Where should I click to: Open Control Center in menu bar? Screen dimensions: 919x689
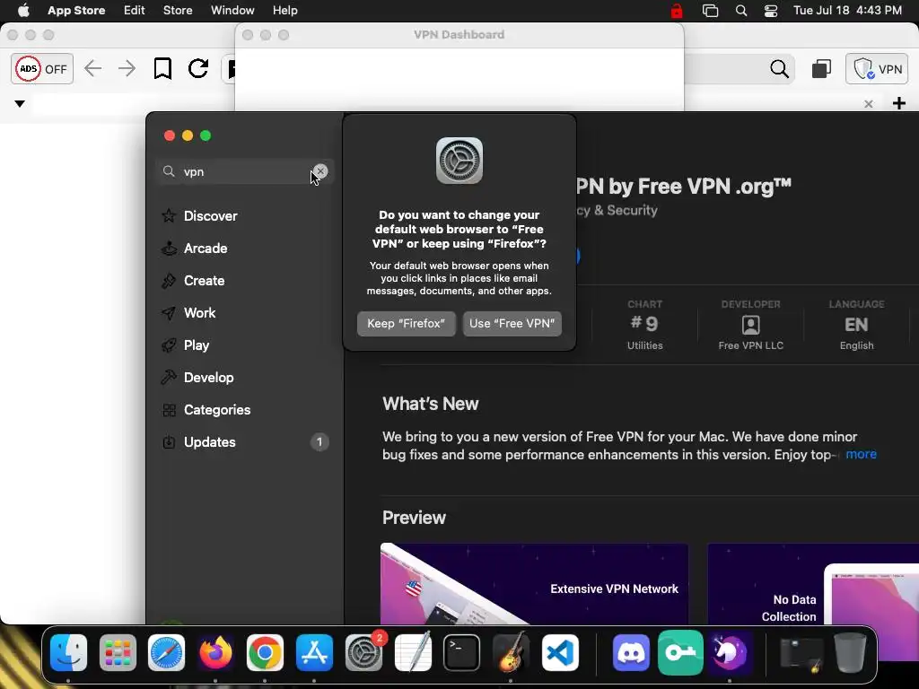(x=771, y=11)
